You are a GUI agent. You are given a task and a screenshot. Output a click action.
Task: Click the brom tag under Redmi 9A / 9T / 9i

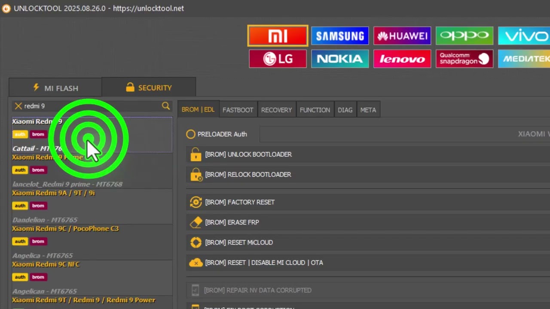(x=38, y=206)
